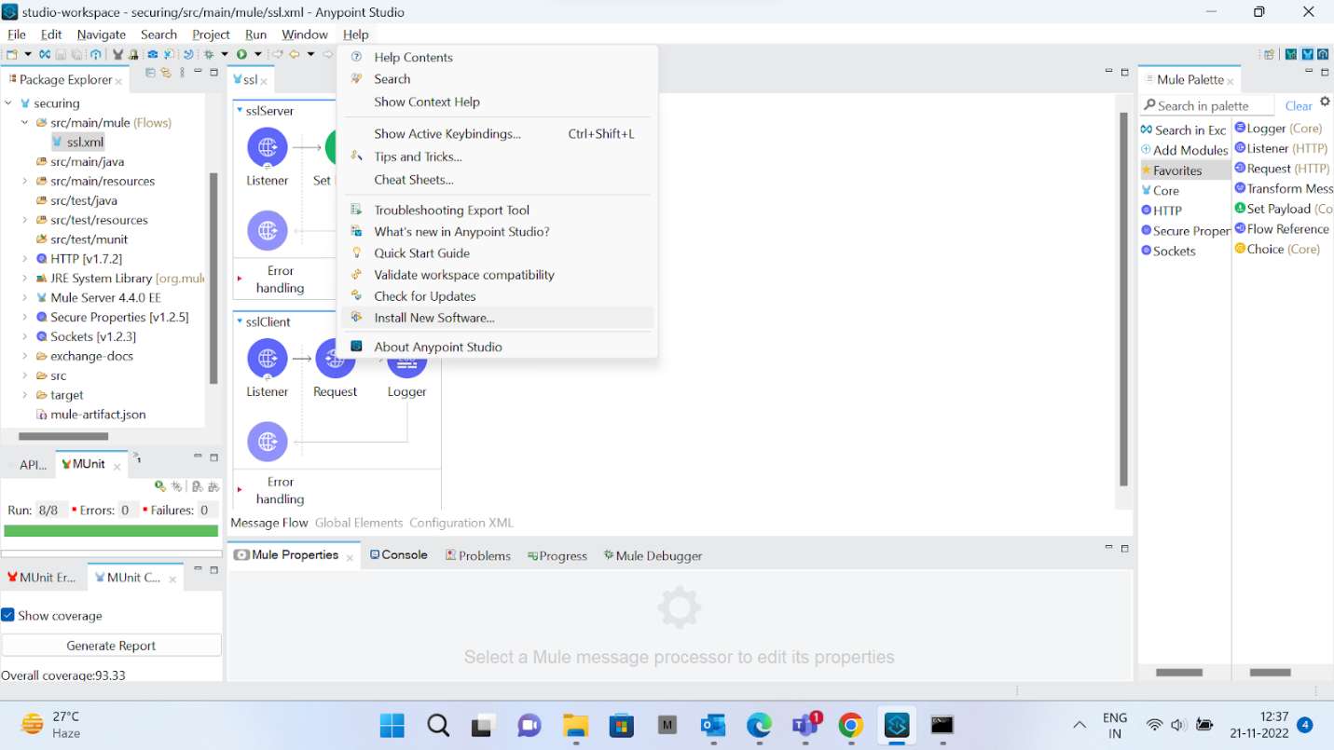
Task: Collapse the sslClient flow
Action: click(x=240, y=321)
